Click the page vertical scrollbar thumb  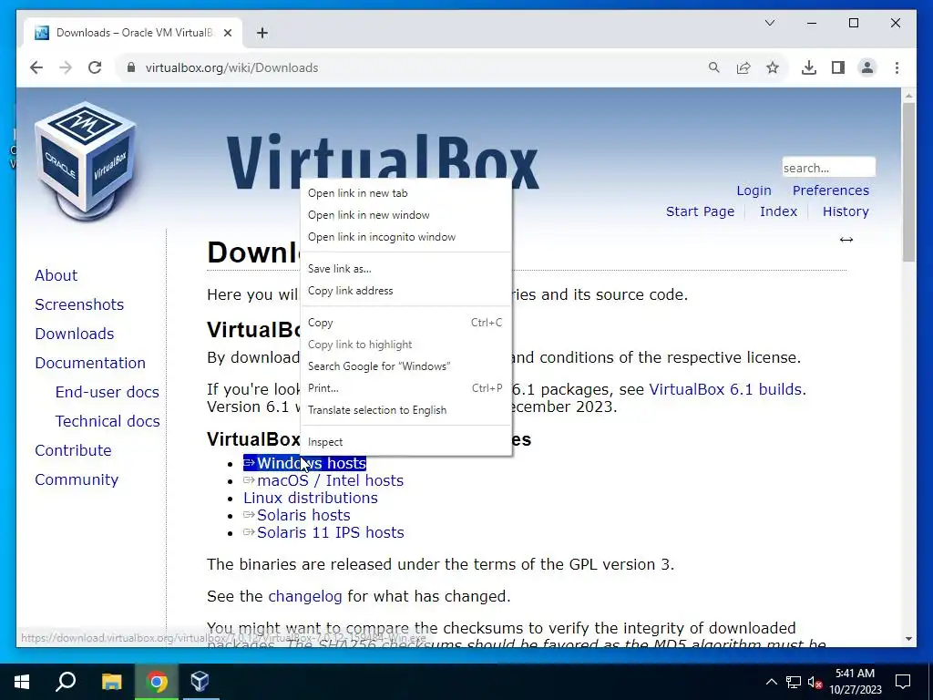pyautogui.click(x=908, y=182)
